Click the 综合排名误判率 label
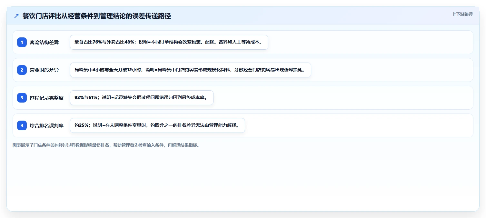Screen dimensions: 486x218 coord(47,125)
